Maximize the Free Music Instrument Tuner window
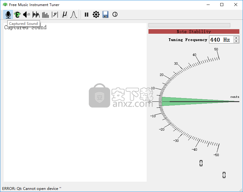Image resolution: width=243 pixels, height=192 pixels. [222, 5]
